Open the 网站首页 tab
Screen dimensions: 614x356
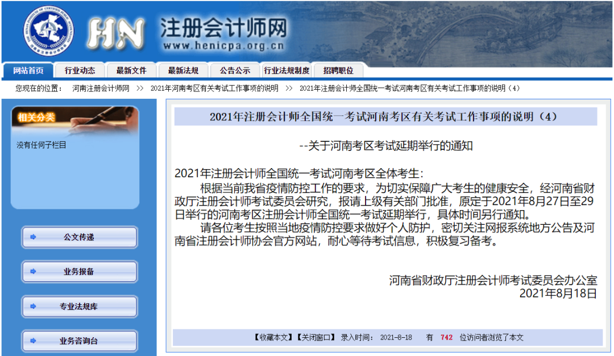(28, 70)
